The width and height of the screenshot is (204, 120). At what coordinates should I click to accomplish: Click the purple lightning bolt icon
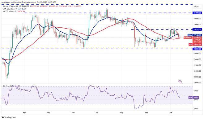(180, 82)
